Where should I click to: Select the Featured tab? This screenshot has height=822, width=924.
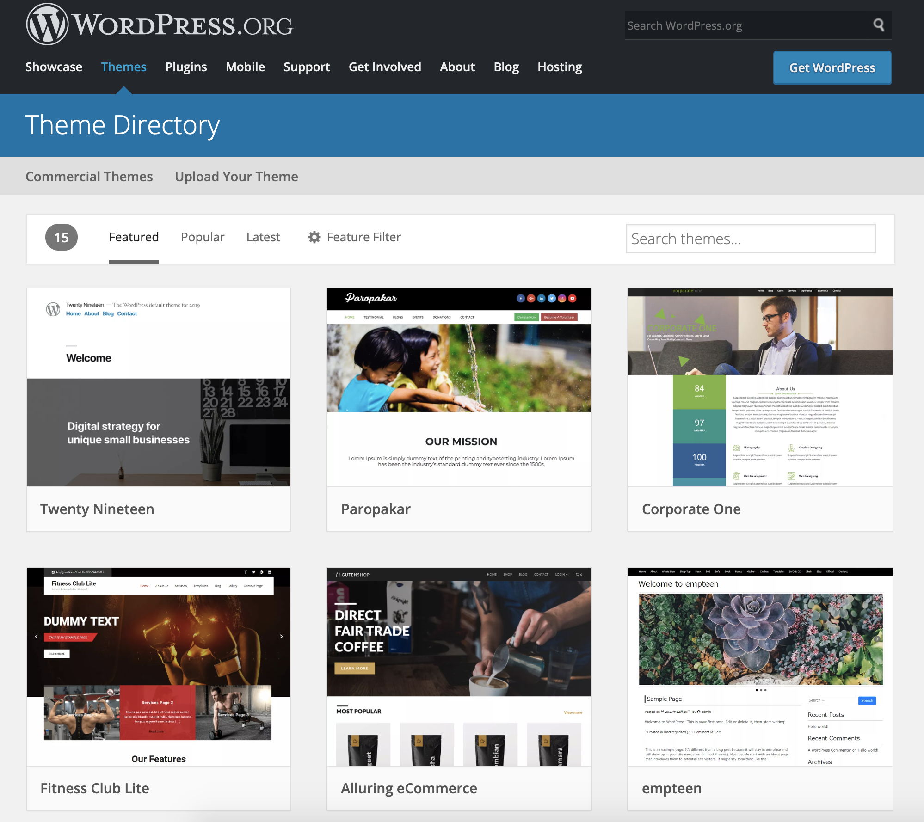[134, 237]
